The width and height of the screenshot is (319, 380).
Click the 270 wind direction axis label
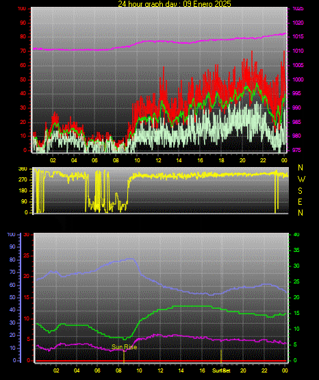23,180
